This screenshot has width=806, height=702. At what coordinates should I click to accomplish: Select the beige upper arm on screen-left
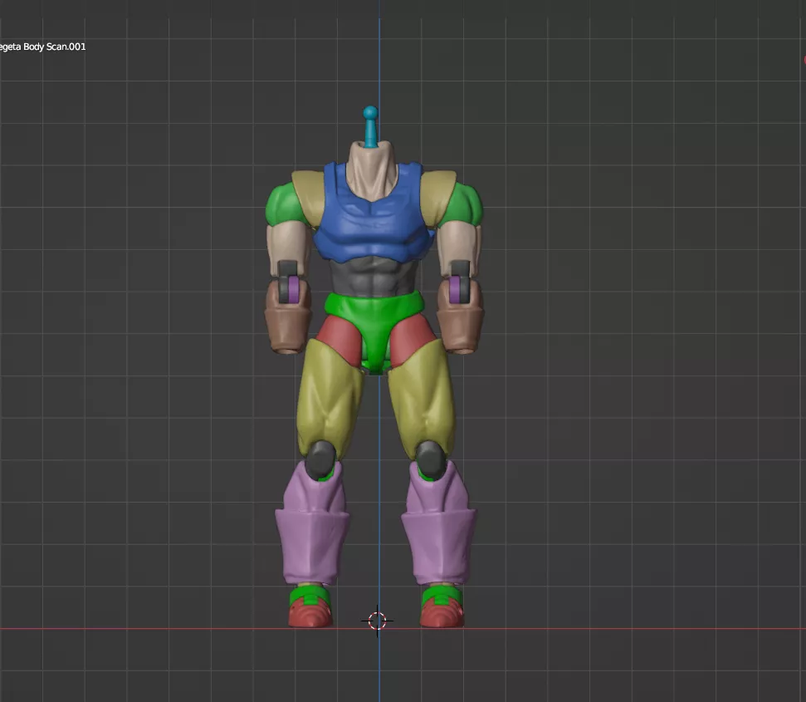(288, 245)
